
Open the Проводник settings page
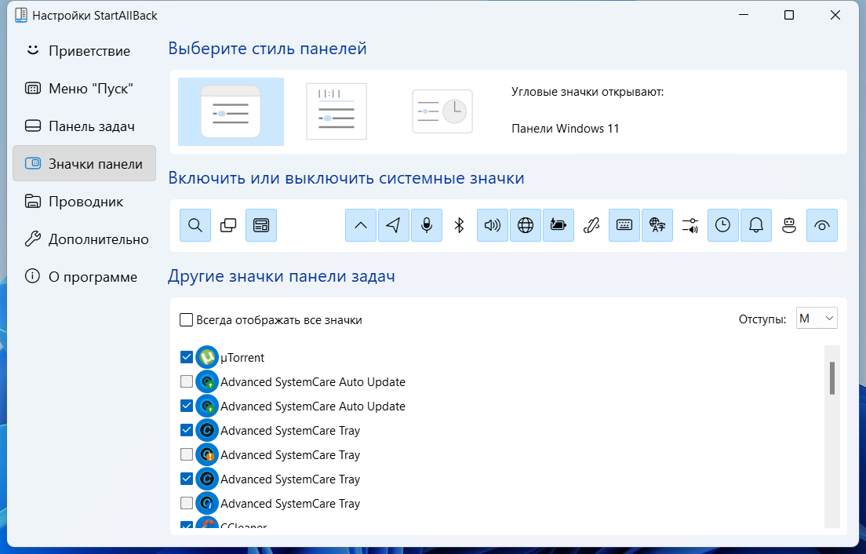[x=85, y=202]
